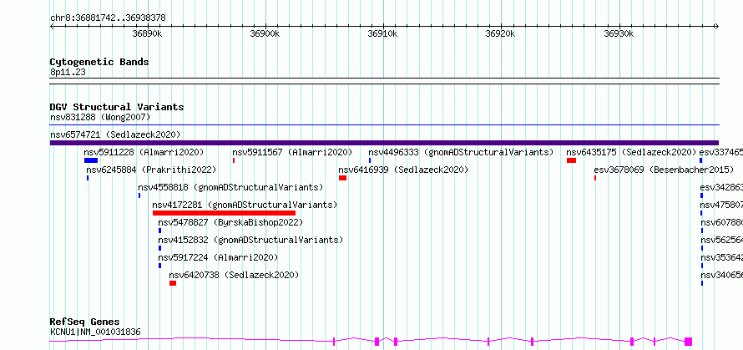Viewport: 743px width, 350px height.
Task: Open the truncated esv342863 label
Action: 721,187
